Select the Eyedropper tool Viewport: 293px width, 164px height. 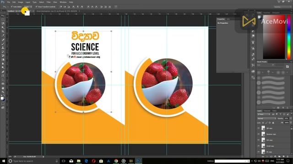pyautogui.click(x=3, y=36)
